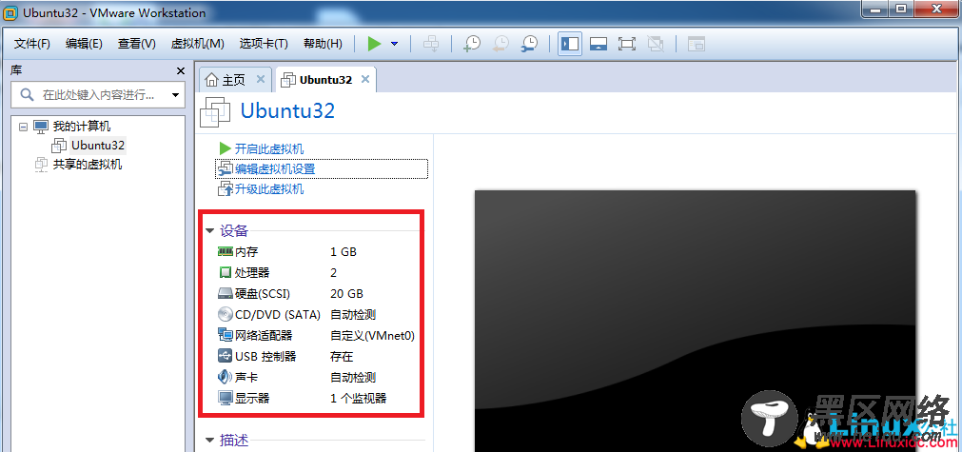Screen dimensions: 962x452
Task: Click the console view toolbar icon
Action: coord(696,44)
